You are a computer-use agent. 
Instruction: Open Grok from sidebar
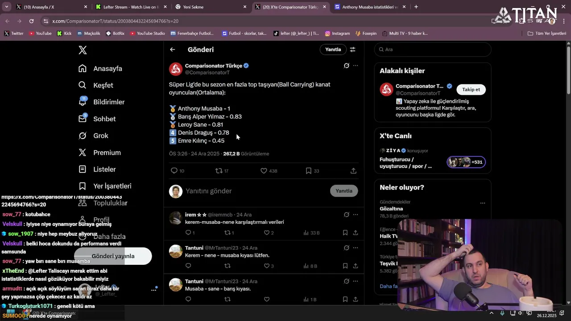tap(93, 136)
